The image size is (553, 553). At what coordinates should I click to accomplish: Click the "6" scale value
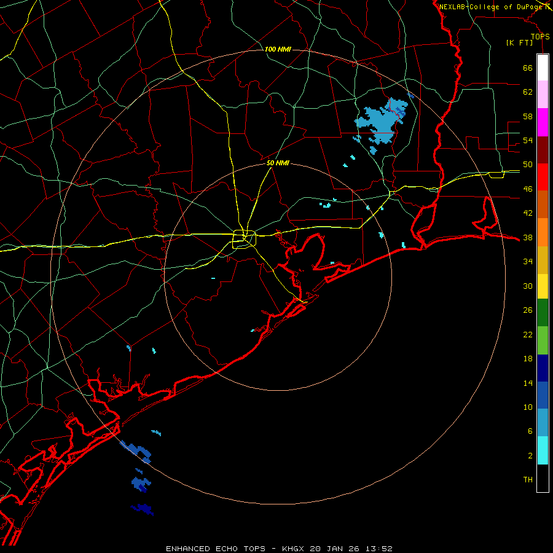[x=530, y=431]
